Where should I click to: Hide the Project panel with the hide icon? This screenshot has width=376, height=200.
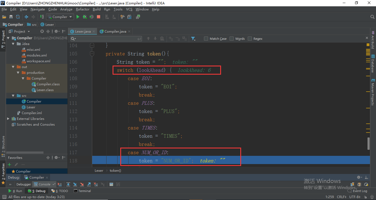tap(64, 31)
